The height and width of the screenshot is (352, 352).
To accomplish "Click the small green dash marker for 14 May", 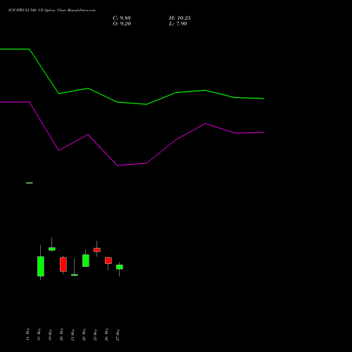I will coord(30,183).
